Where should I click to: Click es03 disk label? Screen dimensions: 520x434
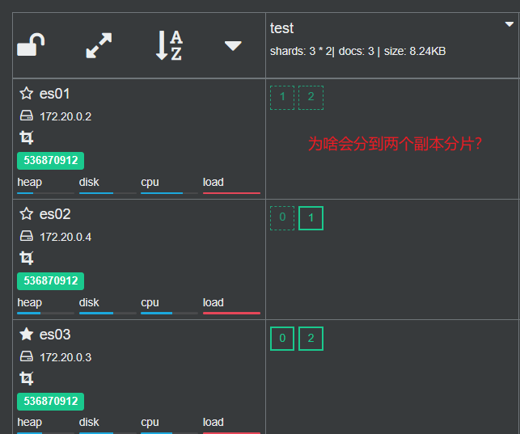89,423
